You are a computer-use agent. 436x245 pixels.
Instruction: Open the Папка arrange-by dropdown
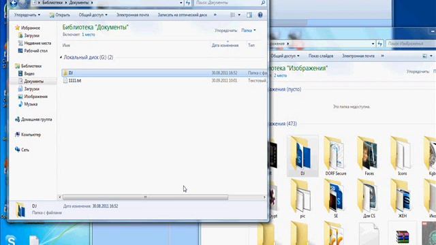click(x=248, y=30)
